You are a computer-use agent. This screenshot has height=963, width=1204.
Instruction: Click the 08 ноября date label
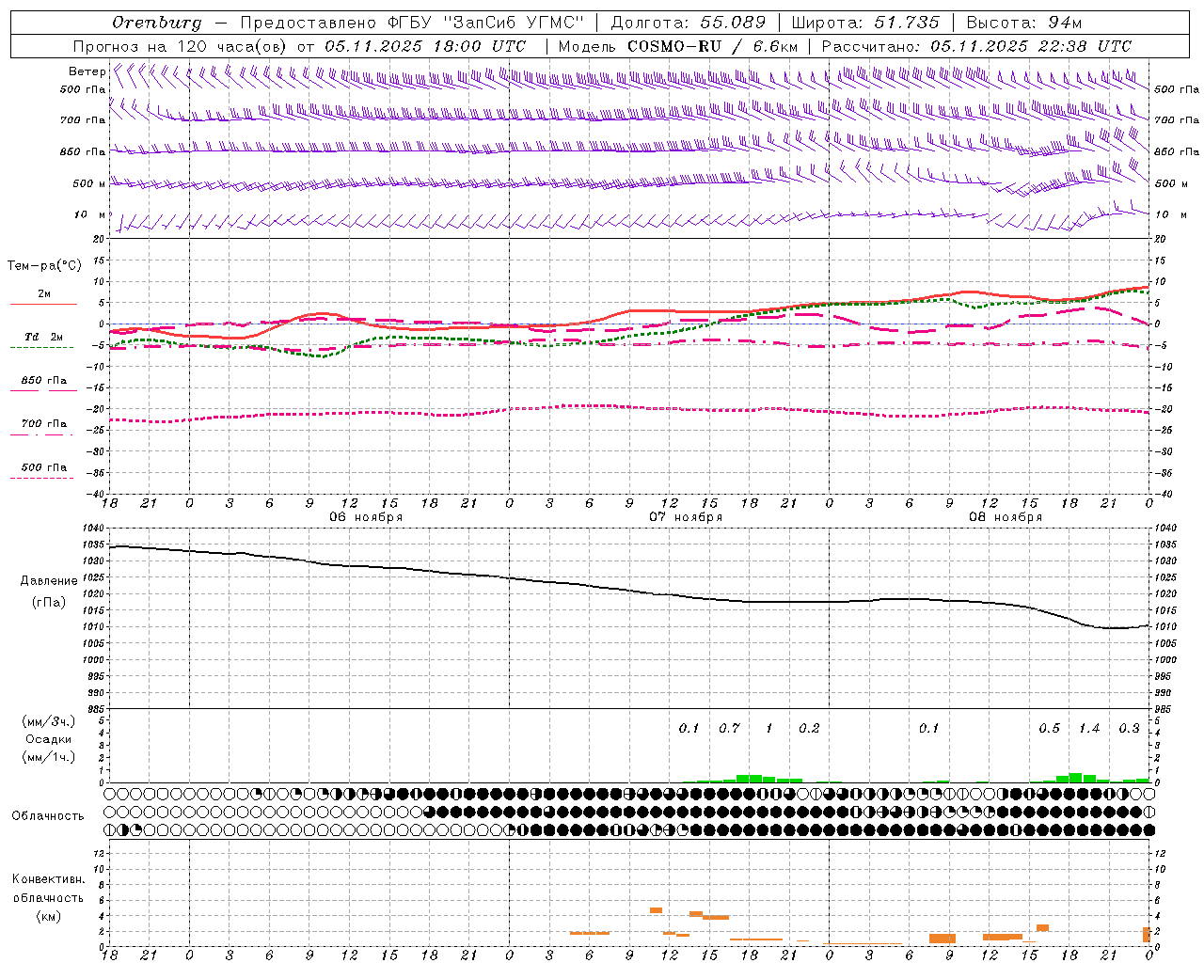coord(1006,517)
